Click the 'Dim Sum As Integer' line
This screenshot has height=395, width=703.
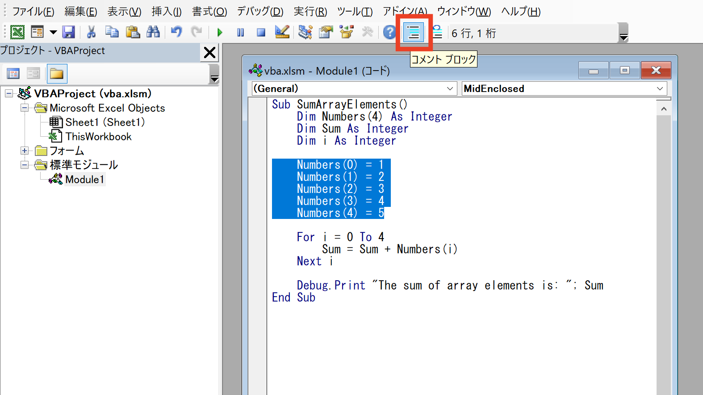click(352, 129)
